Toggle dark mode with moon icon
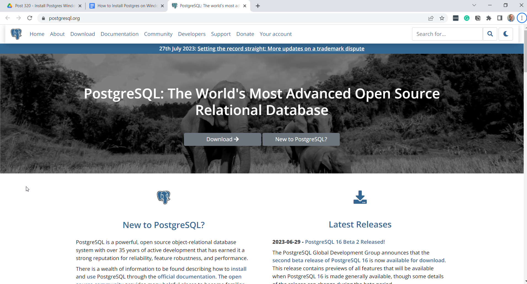 [505, 34]
